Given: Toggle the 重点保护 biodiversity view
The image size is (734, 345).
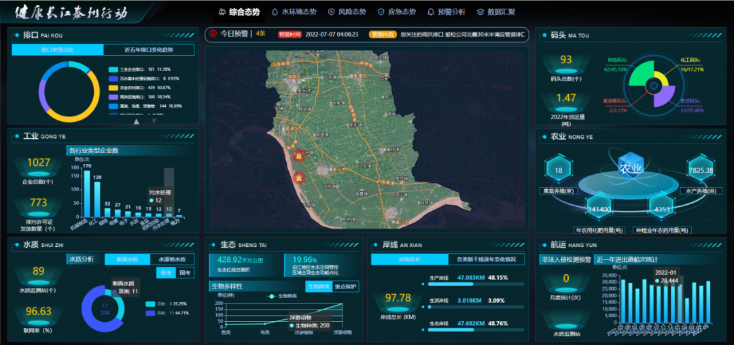Looking at the screenshot, I should [x=347, y=286].
